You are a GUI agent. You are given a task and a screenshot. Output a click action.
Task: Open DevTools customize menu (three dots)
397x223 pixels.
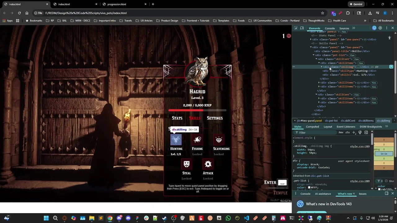click(x=386, y=28)
